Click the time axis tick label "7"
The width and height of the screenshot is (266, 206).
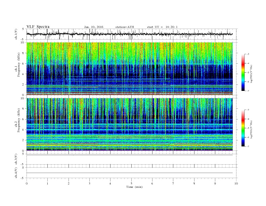click(173, 183)
